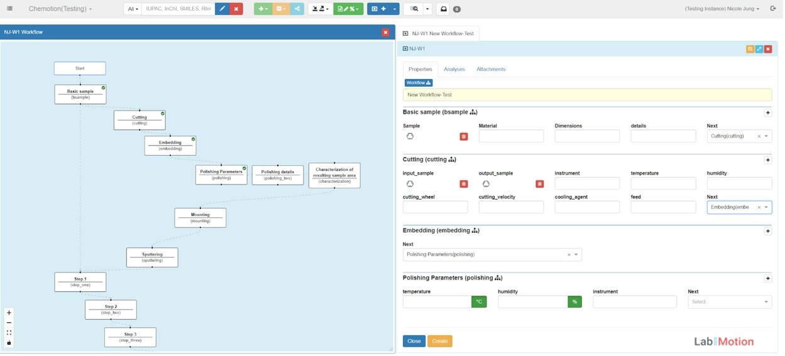The image size is (785, 356).
Task: Clear Embedding value in Cutting's Next field
Action: pos(759,207)
